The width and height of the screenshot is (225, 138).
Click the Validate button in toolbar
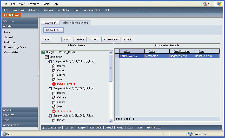tap(80, 39)
